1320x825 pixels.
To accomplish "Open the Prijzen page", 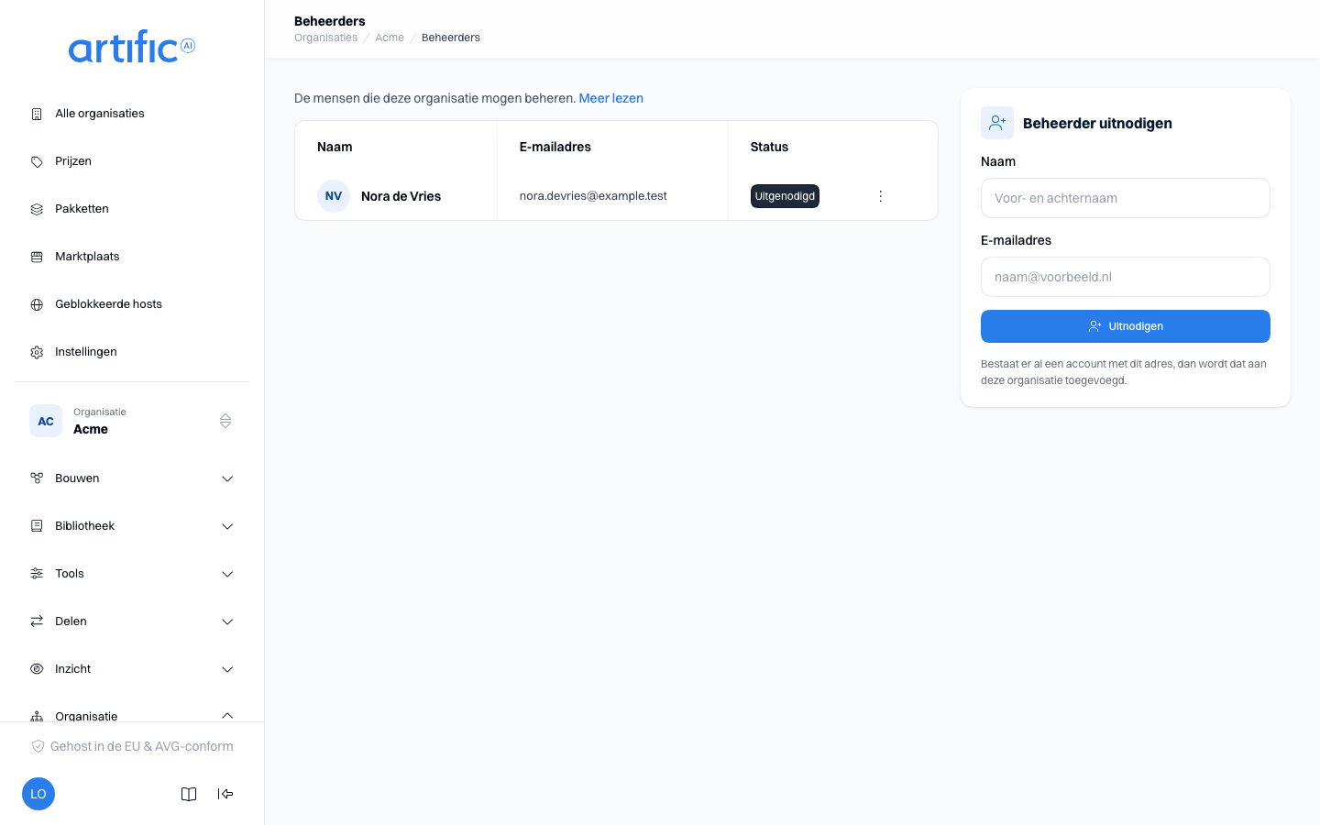I will [x=132, y=161].
